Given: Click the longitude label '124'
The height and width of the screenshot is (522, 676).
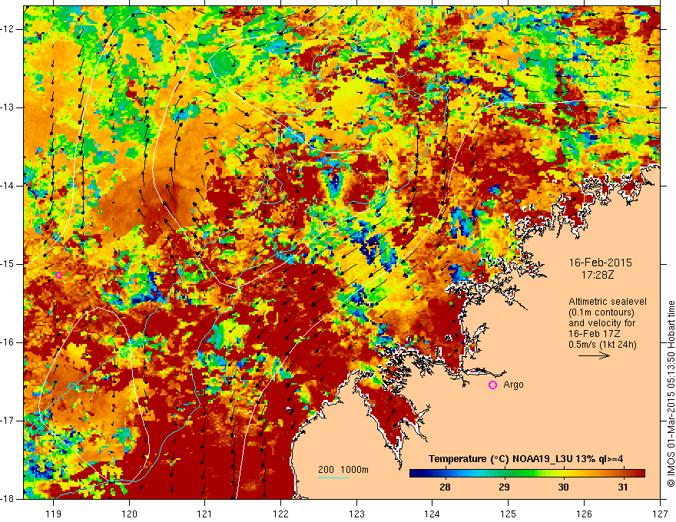Looking at the screenshot, I should (432, 514).
